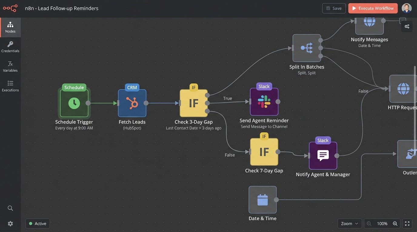Open the Check 7-Day Gap IF node
The image size is (417, 232).
pos(264,152)
